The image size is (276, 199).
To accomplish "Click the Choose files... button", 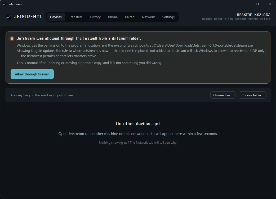I will [x=223, y=95].
